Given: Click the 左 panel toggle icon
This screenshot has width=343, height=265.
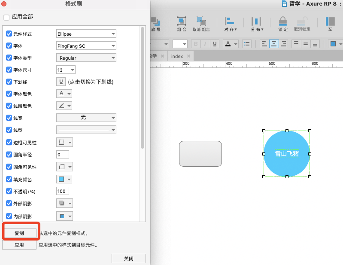Looking at the screenshot, I should point(330,21).
